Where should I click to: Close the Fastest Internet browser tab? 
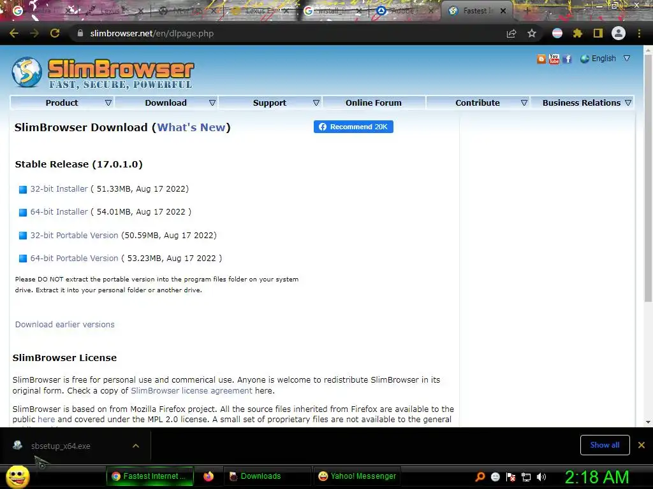click(x=503, y=11)
